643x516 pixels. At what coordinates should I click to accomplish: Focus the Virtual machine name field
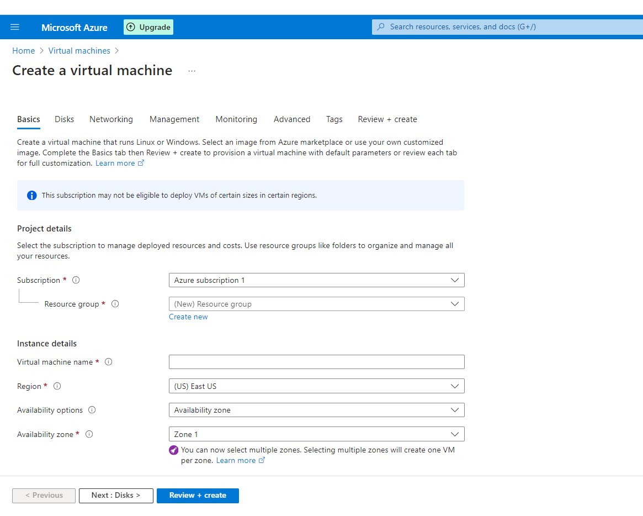click(x=317, y=362)
